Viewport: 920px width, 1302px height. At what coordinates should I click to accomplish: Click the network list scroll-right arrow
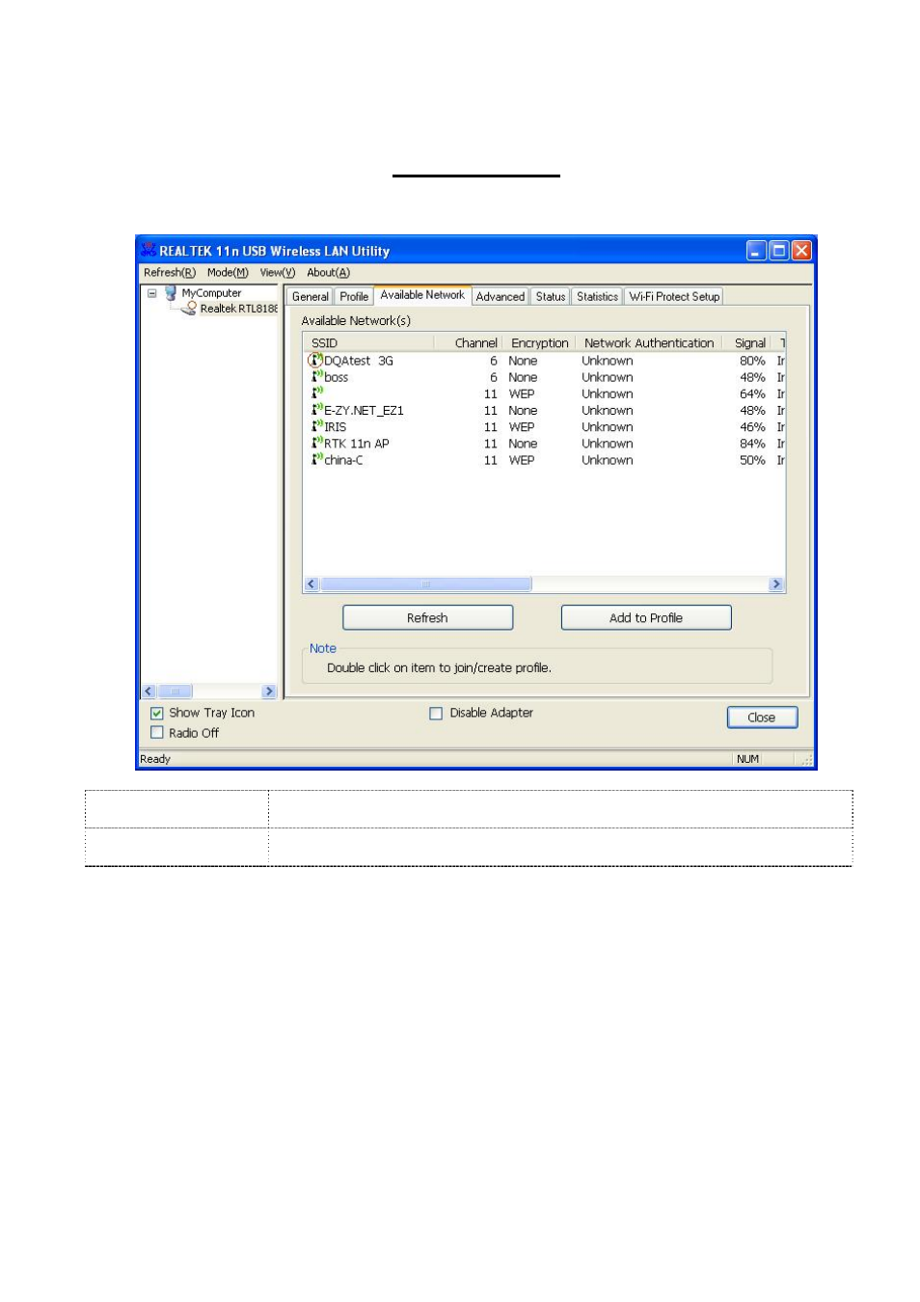click(776, 584)
